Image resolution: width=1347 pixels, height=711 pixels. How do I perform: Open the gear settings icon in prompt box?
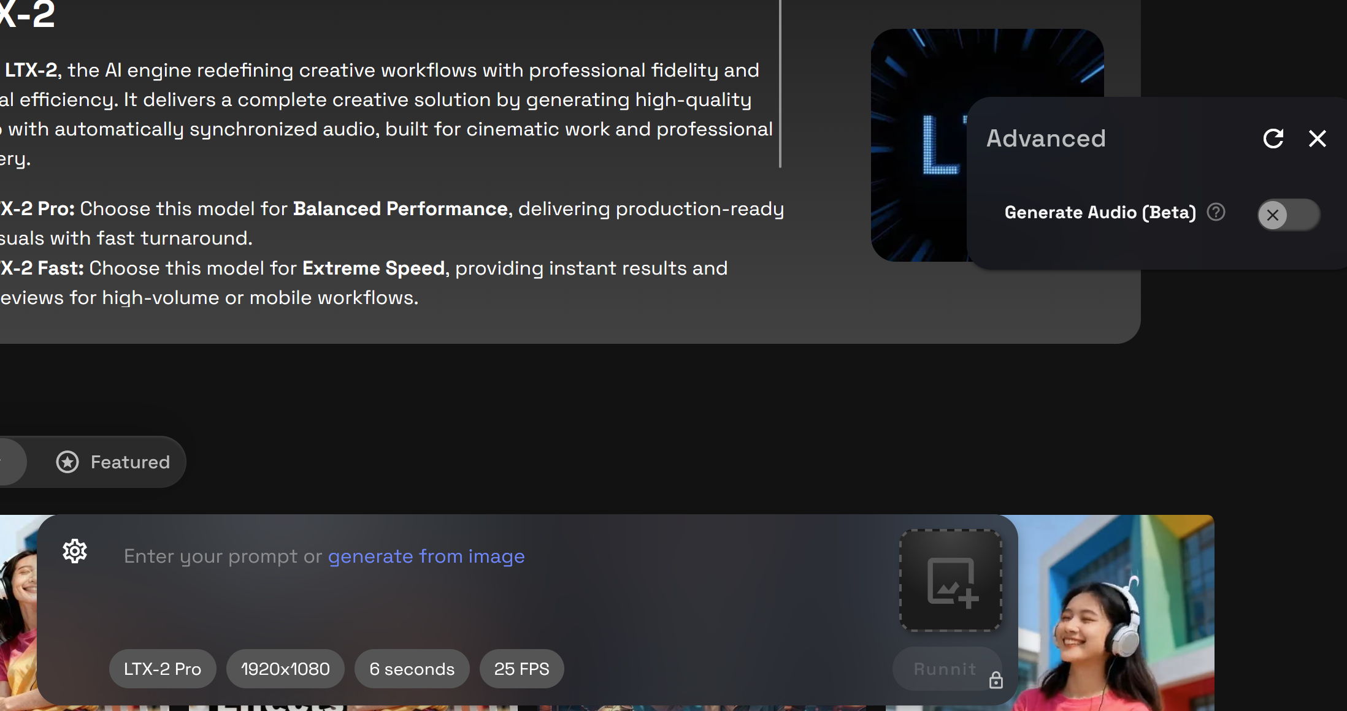tap(75, 551)
